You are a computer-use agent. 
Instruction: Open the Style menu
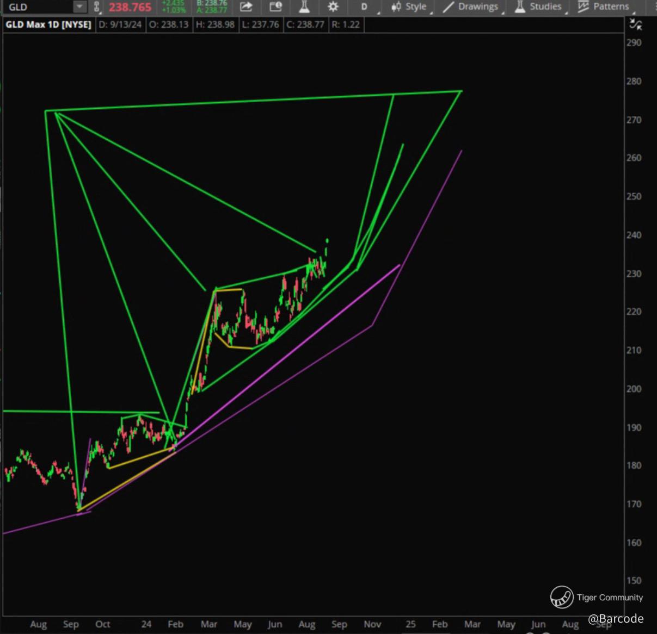(x=416, y=7)
